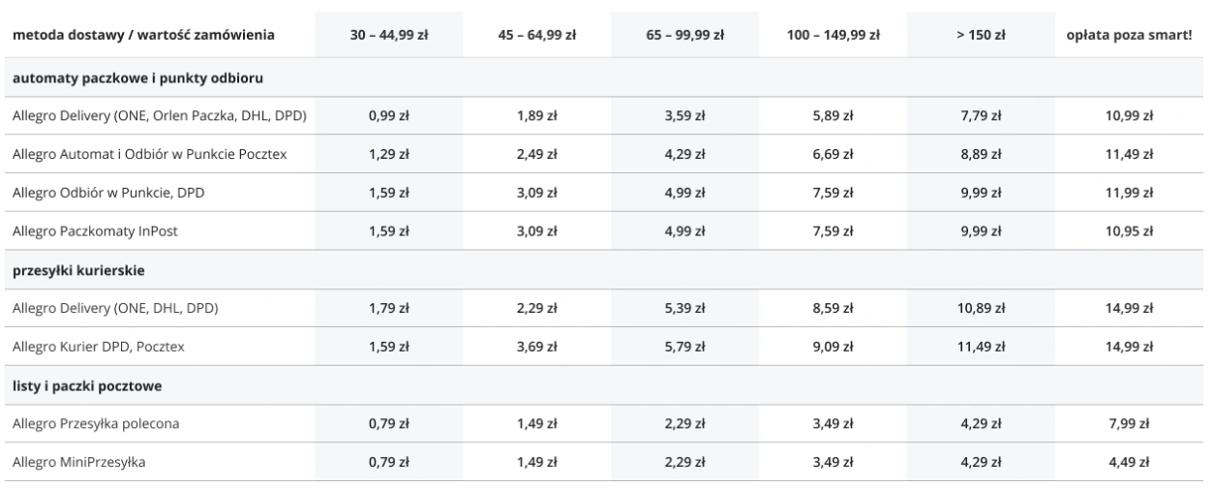This screenshot has height=488, width=1214.
Task: Select the "przesyłki kurierskie" section heading
Action: 79,270
